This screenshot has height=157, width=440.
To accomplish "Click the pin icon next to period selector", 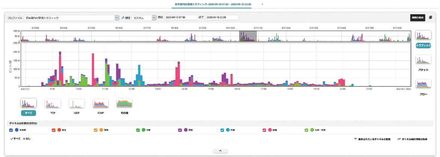I will pos(123,18).
